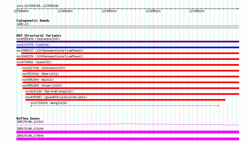Image resolution: width=247 pixels, height=142 pixels.
Task: Click the red bar under nsv5982840
Action: click(131, 82)
